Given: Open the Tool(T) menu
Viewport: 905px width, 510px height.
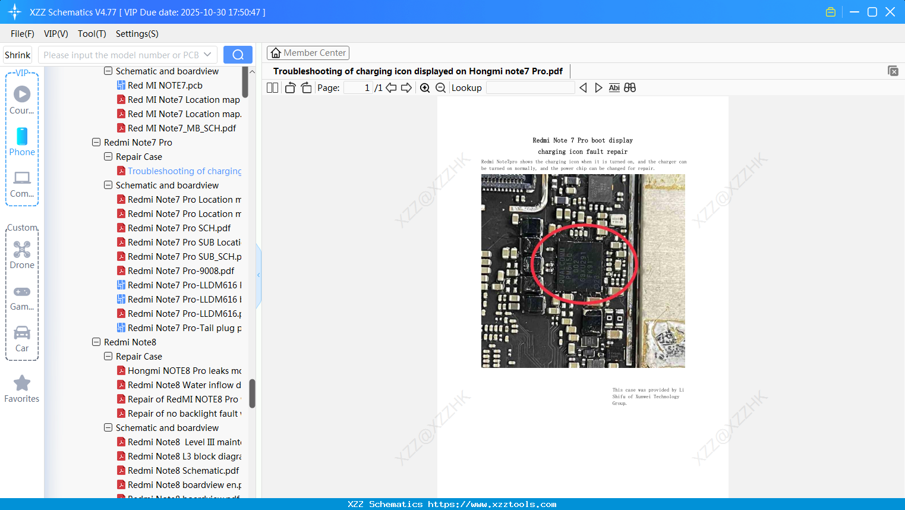Looking at the screenshot, I should 92,34.
